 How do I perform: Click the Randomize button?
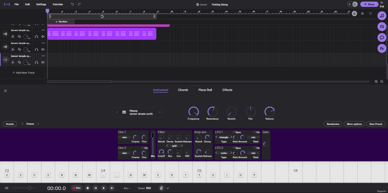pyautogui.click(x=333, y=124)
